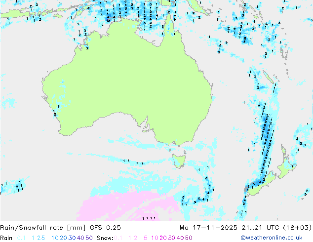Pick the Snow legend 20 value
313x242 pixels.
tap(163, 238)
